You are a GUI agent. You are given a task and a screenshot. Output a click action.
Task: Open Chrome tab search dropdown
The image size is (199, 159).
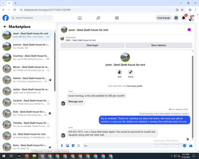pyautogui.click(x=3, y=3)
